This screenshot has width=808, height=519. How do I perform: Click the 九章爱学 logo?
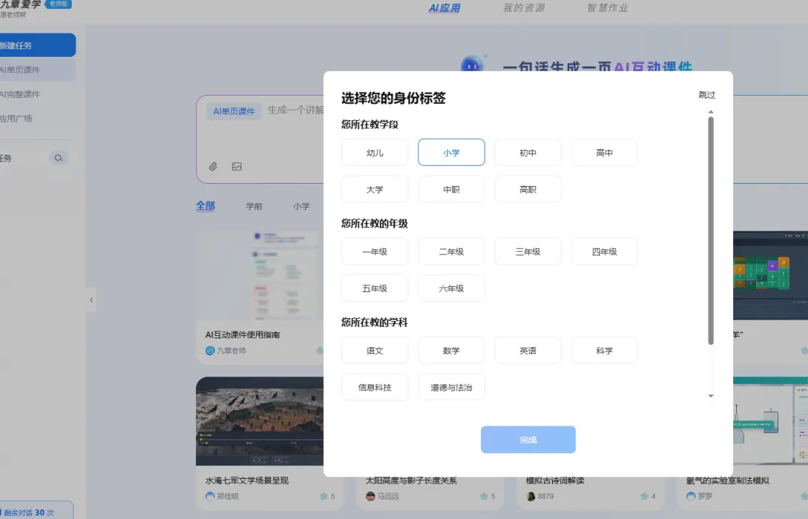click(20, 4)
